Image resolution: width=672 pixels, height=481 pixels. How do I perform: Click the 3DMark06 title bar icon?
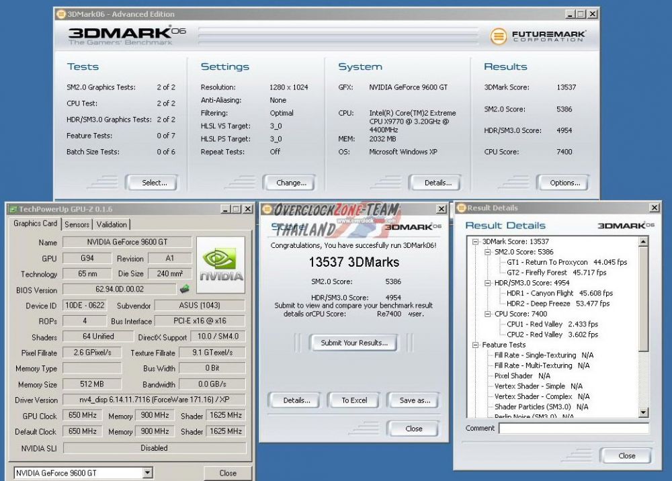pyautogui.click(x=61, y=14)
